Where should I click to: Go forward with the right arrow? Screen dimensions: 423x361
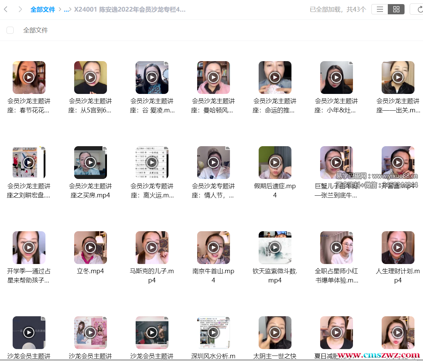coord(20,9)
